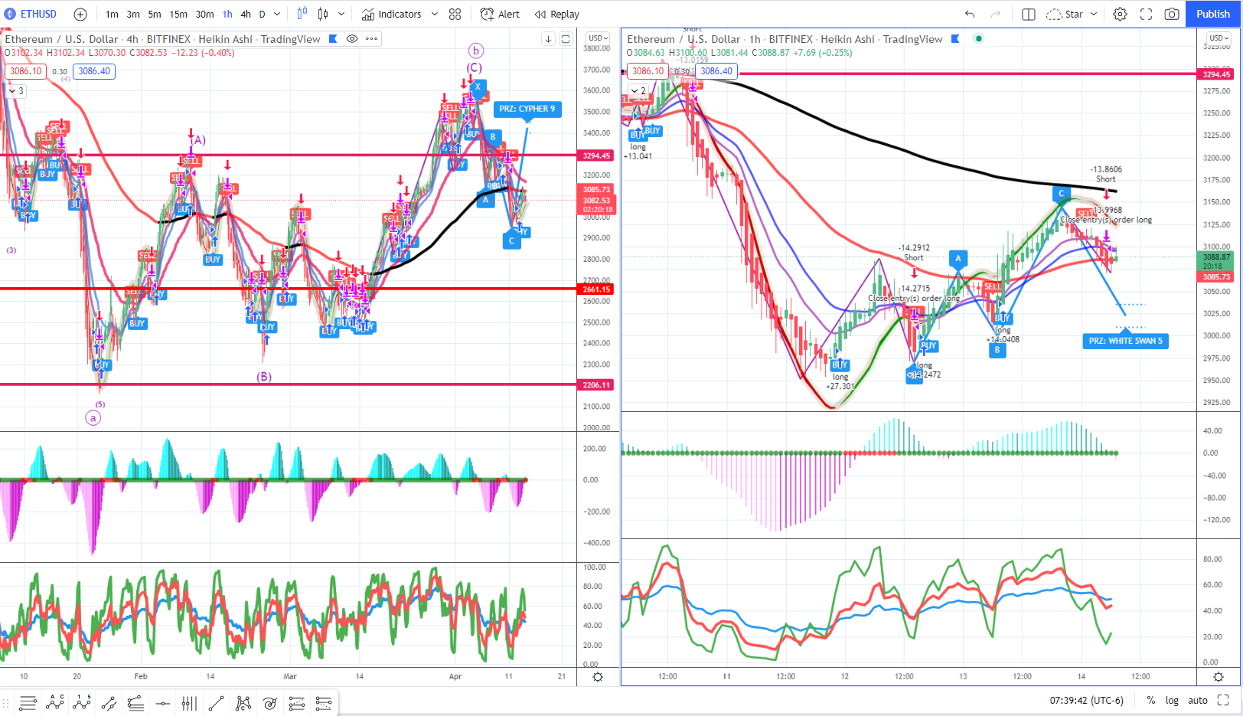
Task: Open the indicator templates grid icon
Action: tap(455, 14)
